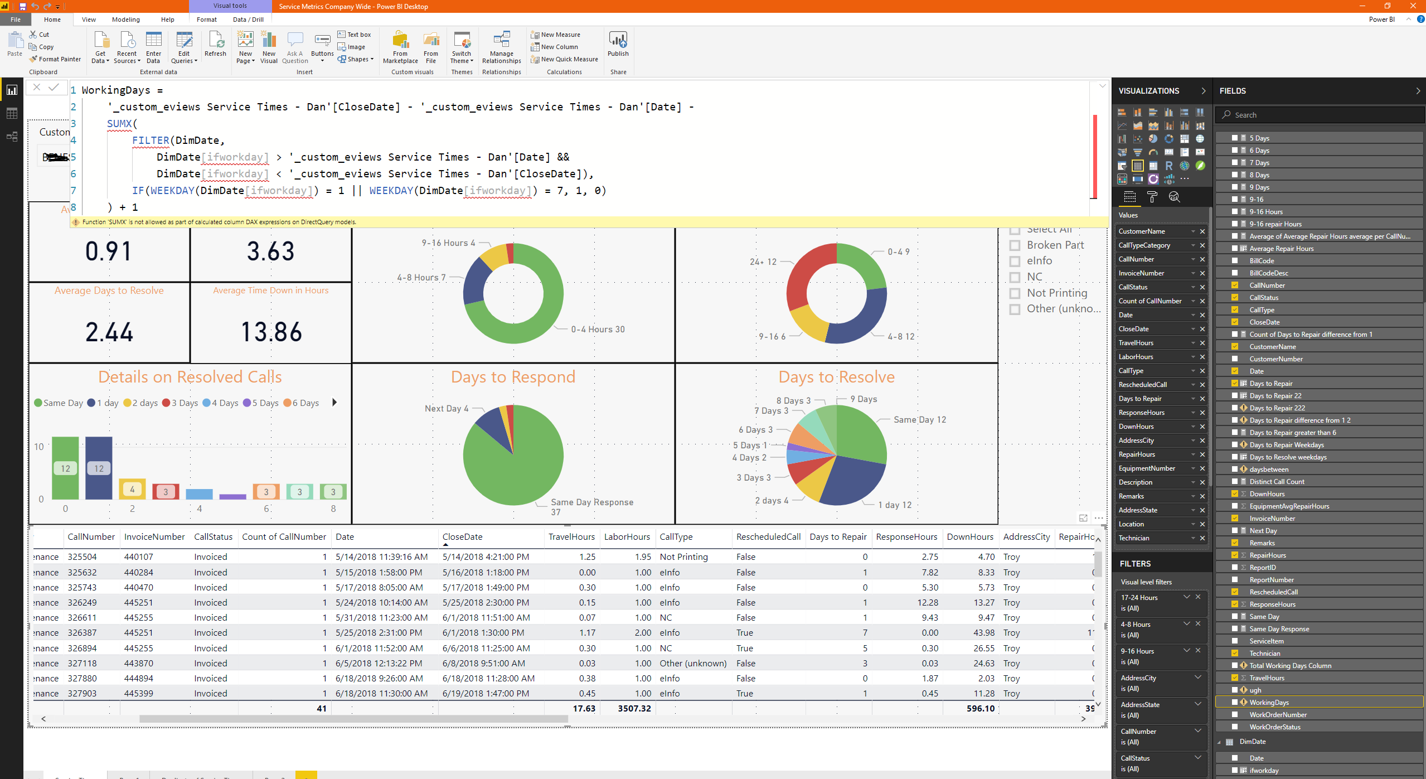Image resolution: width=1426 pixels, height=779 pixels.
Task: Open the CustomerName value field dropdown arrow
Action: point(1193,231)
